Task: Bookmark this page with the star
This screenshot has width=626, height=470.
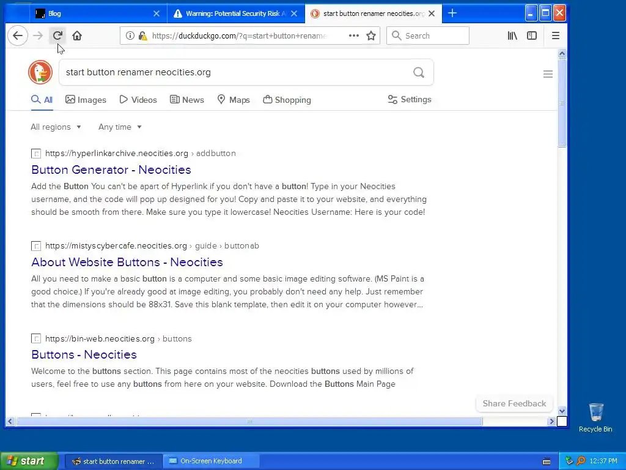Action: point(371,35)
